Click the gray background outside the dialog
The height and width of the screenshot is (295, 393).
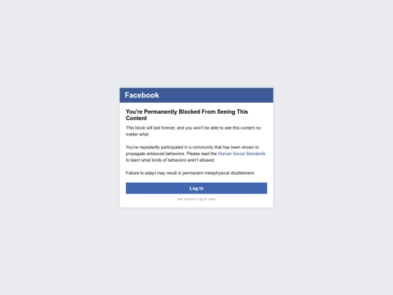63,151
